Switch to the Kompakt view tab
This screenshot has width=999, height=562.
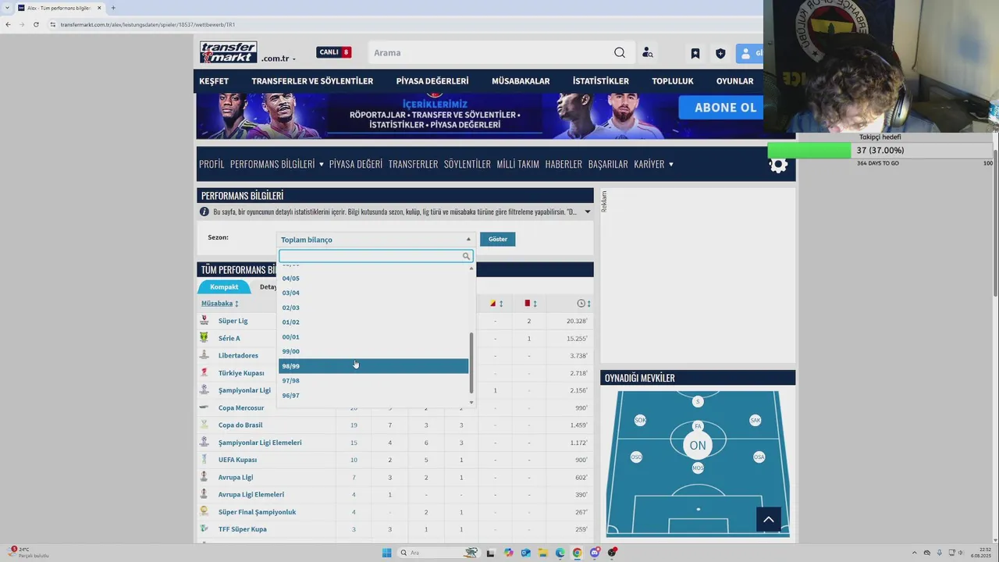pos(224,286)
